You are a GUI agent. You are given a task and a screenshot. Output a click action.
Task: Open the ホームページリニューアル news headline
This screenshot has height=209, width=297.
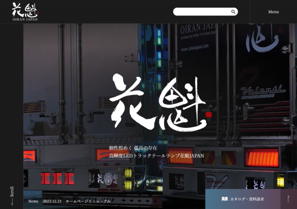pyautogui.click(x=88, y=201)
